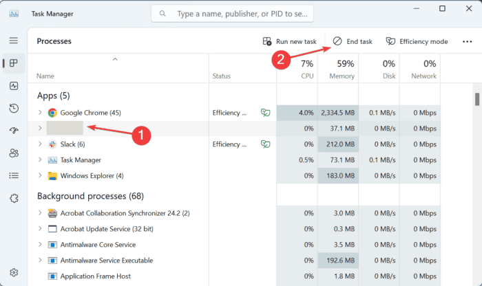This screenshot has height=286, width=482.
Task: Click Slack memory value 212.0 MB
Action: 340,144
